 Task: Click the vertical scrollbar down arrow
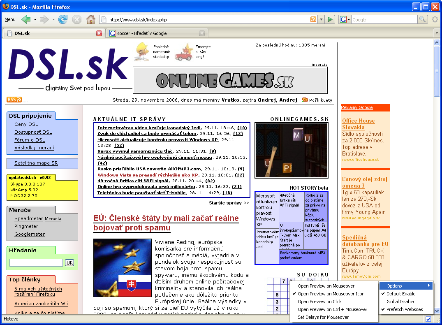tap(437, 311)
